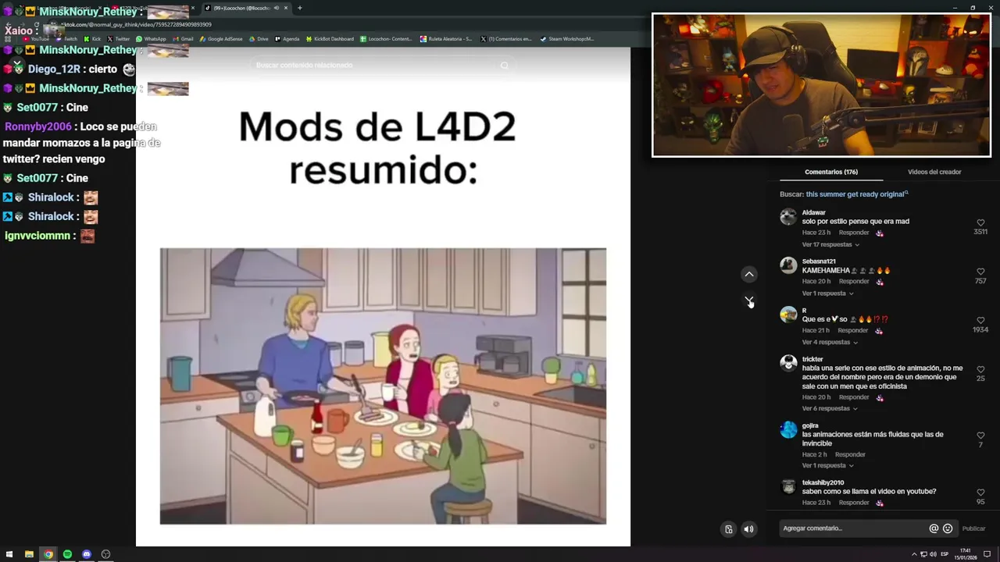Screen dimensions: 1000x562
Task: Open Spotify from the taskbar
Action: tap(67, 554)
